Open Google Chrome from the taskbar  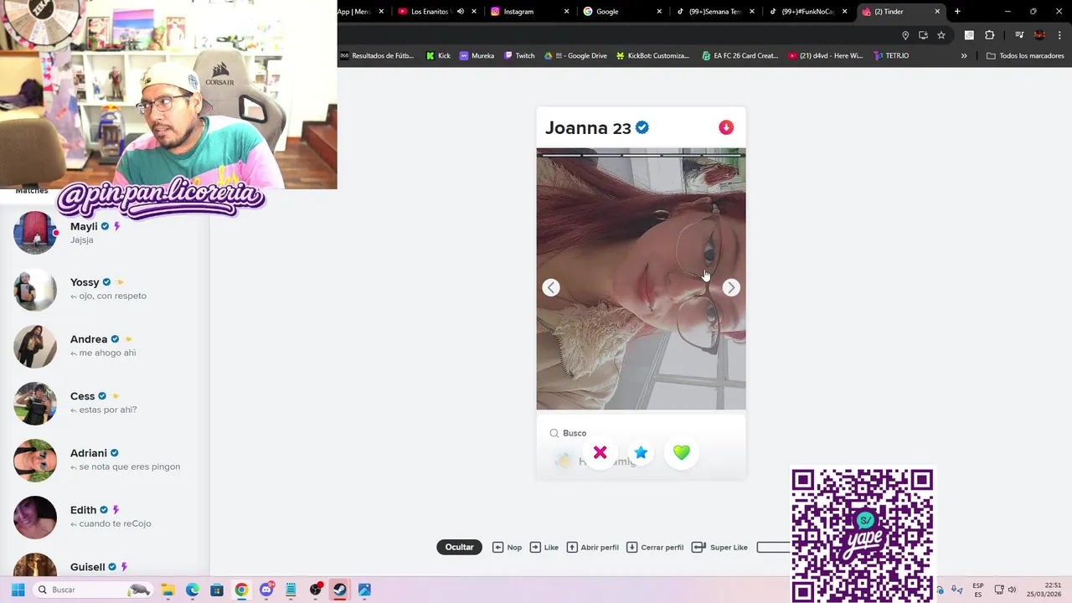241,590
